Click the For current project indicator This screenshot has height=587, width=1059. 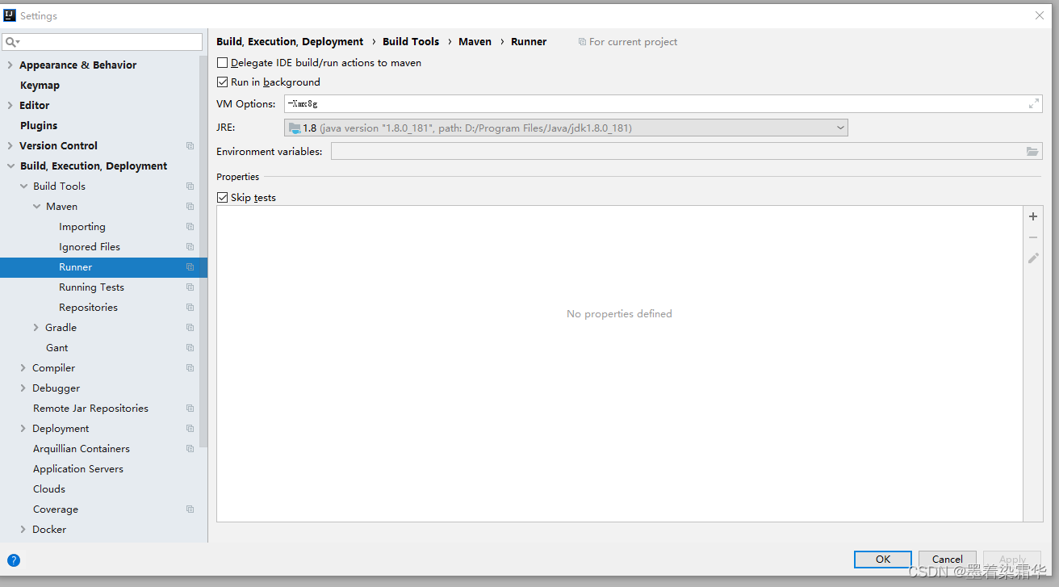(x=627, y=41)
